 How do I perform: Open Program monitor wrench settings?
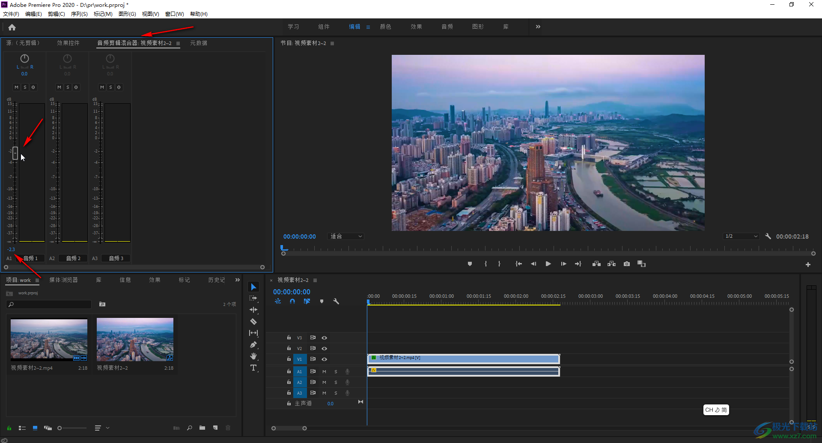pyautogui.click(x=768, y=236)
